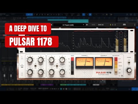Toggle the Link Controls chain icon
Image resolution: width=138 pixels, height=104 pixels.
22,67
